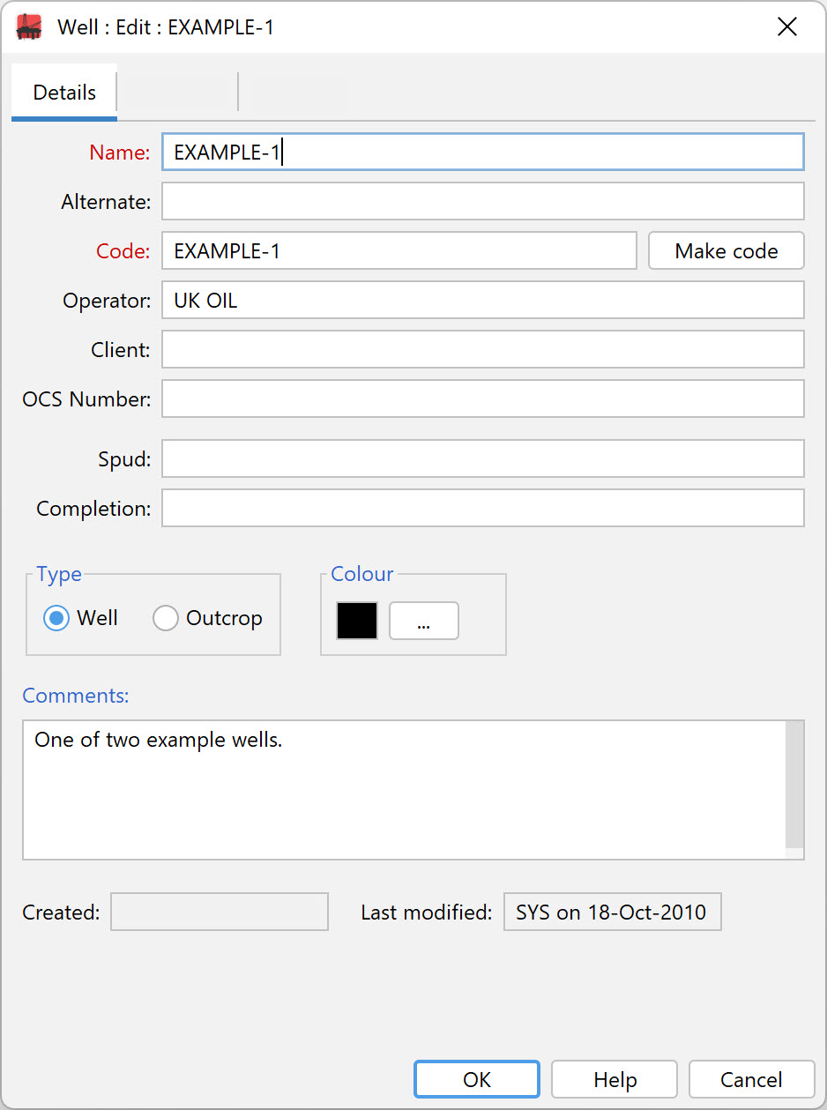Click the black colour swatch

357,621
